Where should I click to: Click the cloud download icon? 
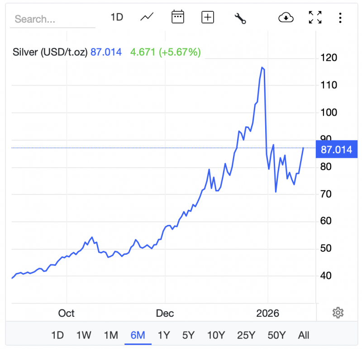(286, 17)
